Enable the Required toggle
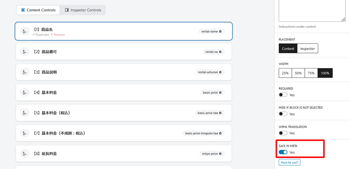The image size is (350, 169). point(283,95)
